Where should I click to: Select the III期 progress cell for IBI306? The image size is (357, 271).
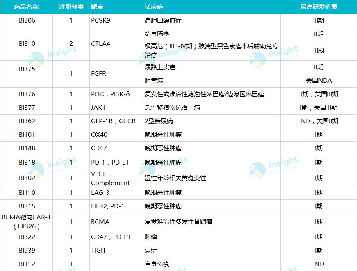click(x=319, y=20)
